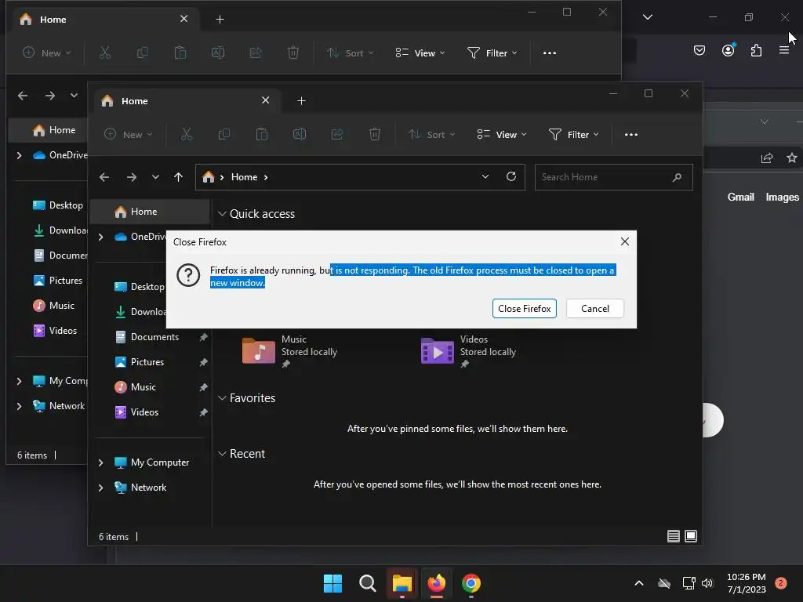This screenshot has width=803, height=602.
Task: Select Music folder in Quick access
Action: point(289,351)
